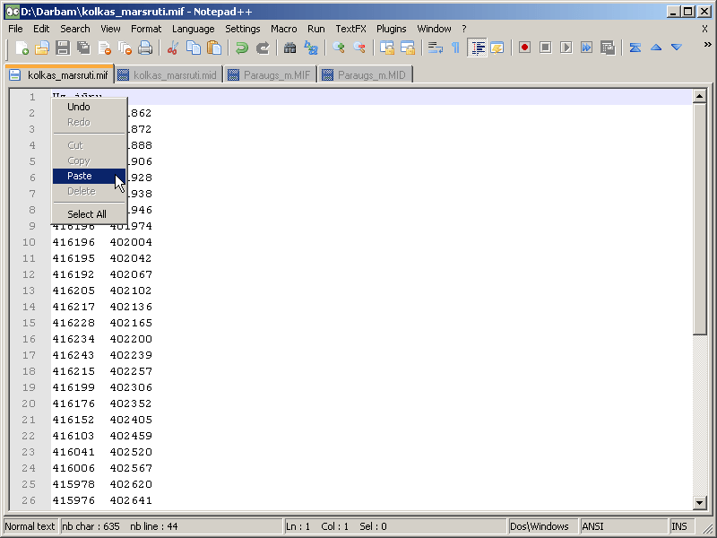Open the TextFX menu
This screenshot has width=717, height=538.
coord(350,29)
